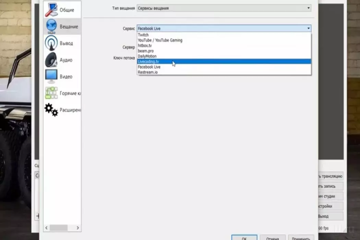This screenshot has height=240, width=360.
Task: Select Facebook Live list entry
Action: [x=224, y=67]
